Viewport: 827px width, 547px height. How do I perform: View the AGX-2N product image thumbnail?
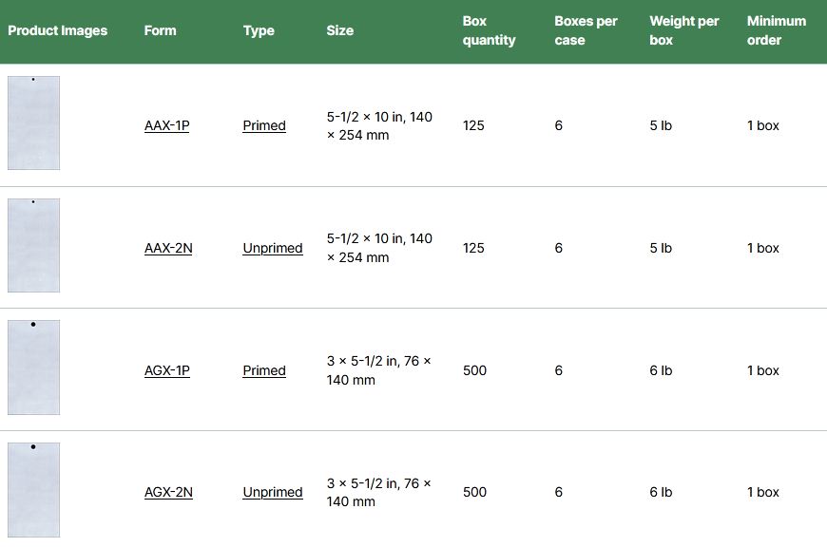pyautogui.click(x=34, y=490)
